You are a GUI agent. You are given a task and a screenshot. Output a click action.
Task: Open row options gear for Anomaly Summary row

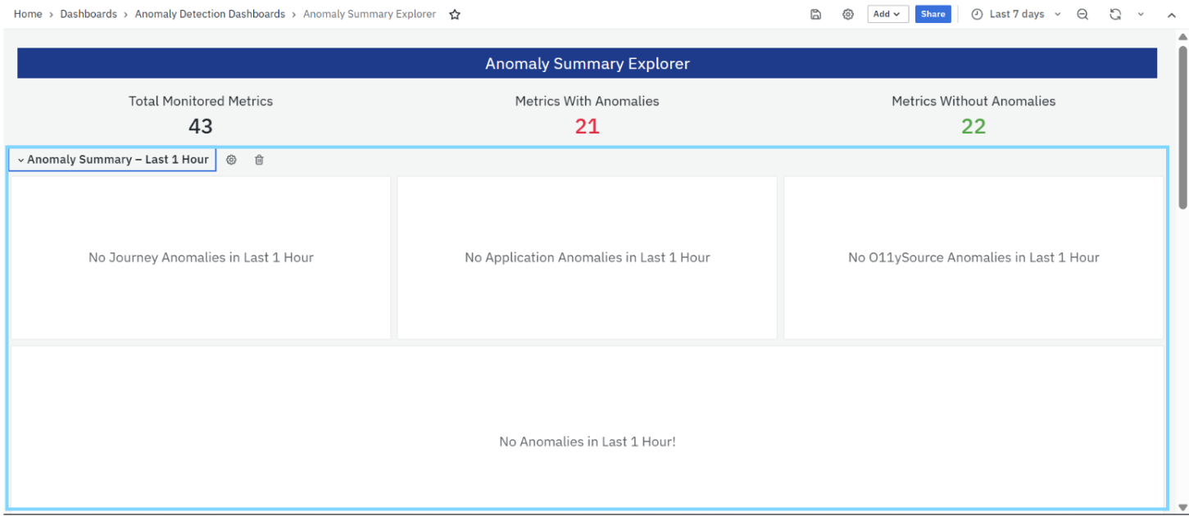point(231,160)
